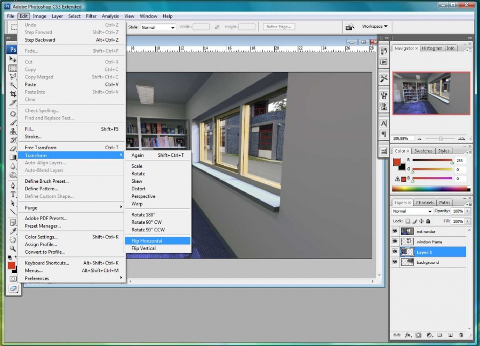
Task: Add a layer style with the fx icon
Action: point(408,335)
